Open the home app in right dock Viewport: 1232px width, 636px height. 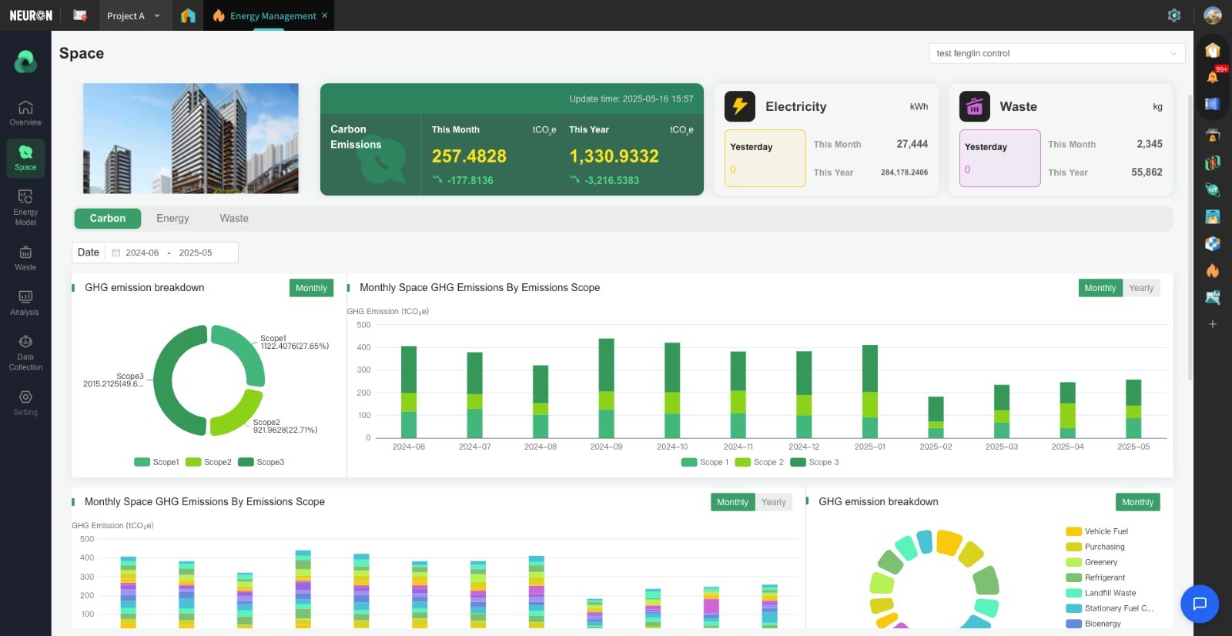point(1213,50)
